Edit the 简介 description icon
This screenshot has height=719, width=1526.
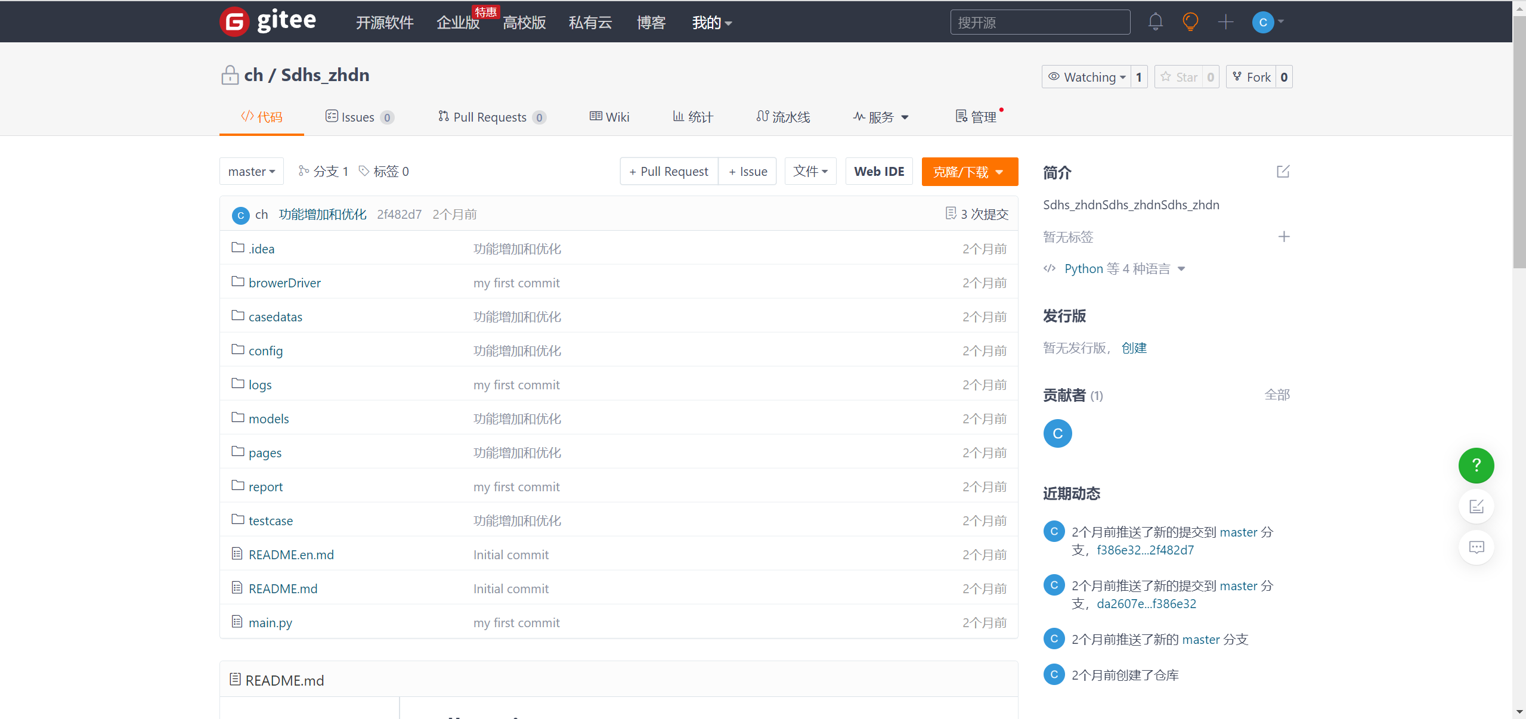1283,172
